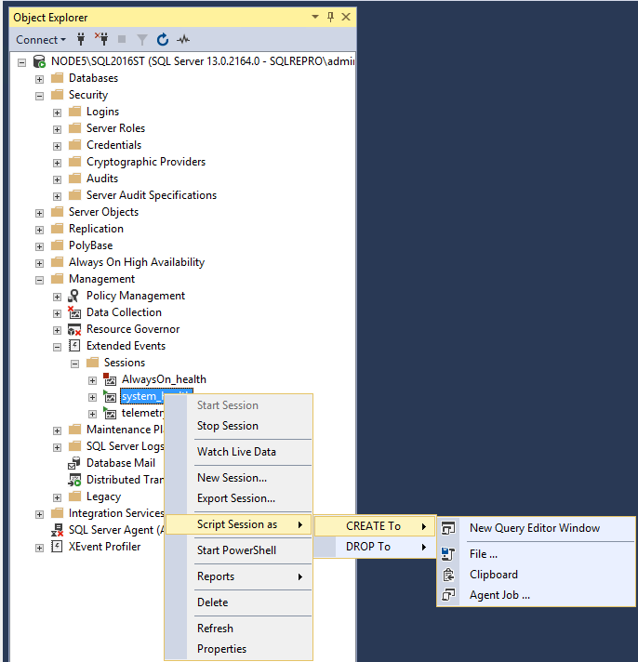The width and height of the screenshot is (638, 662).
Task: Collapse the Extended Events node
Action: pos(58,346)
